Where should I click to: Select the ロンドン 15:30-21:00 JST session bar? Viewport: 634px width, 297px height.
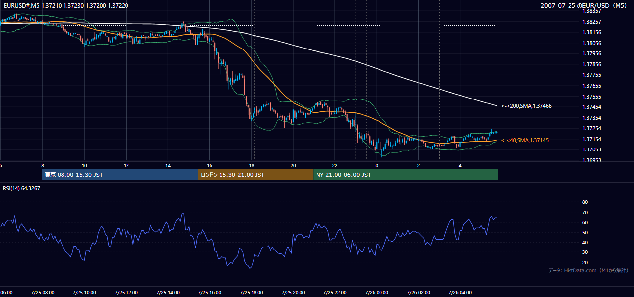[256, 175]
